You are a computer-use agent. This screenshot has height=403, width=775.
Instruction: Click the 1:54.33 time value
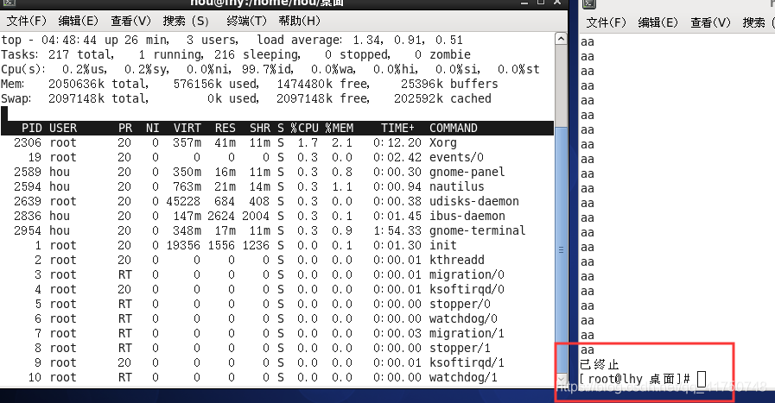pos(397,230)
